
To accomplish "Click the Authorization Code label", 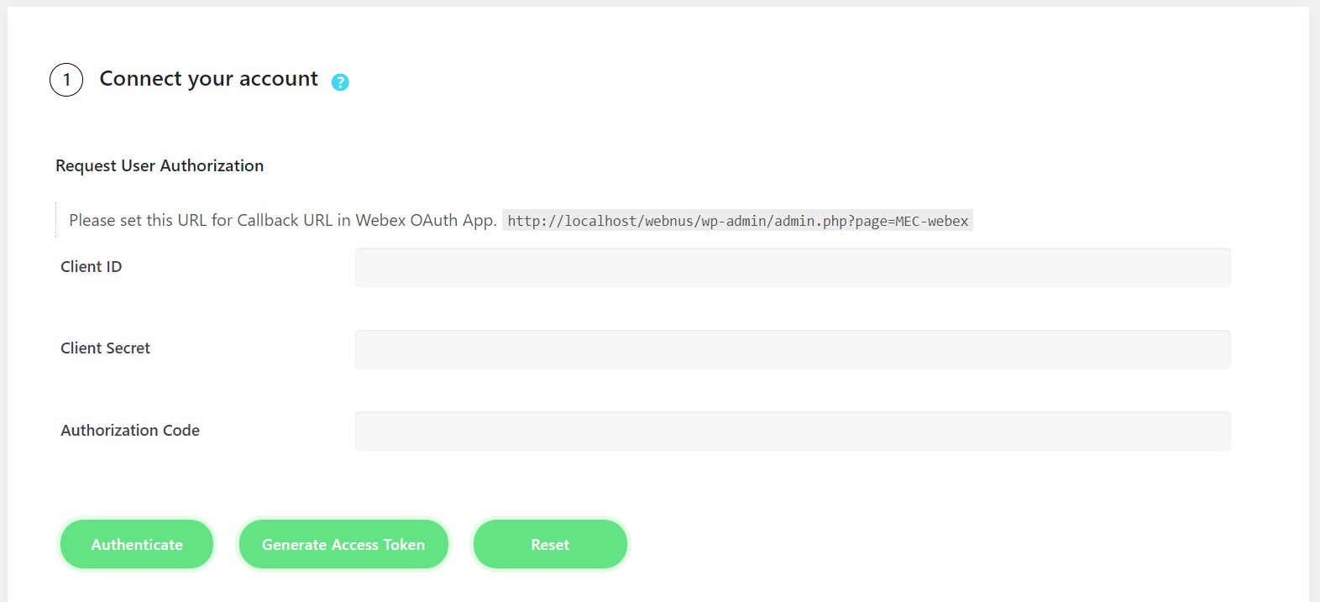I will tap(130, 430).
